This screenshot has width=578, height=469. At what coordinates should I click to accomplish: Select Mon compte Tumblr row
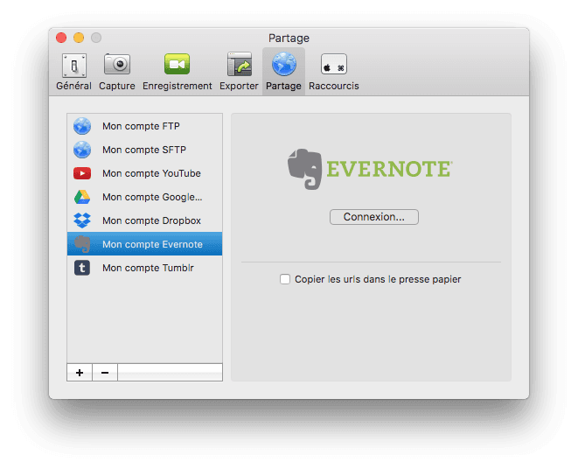tap(145, 268)
